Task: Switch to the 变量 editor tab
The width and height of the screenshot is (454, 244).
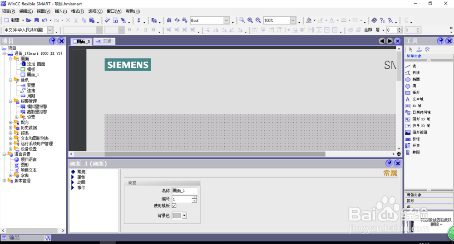Action: point(104,41)
